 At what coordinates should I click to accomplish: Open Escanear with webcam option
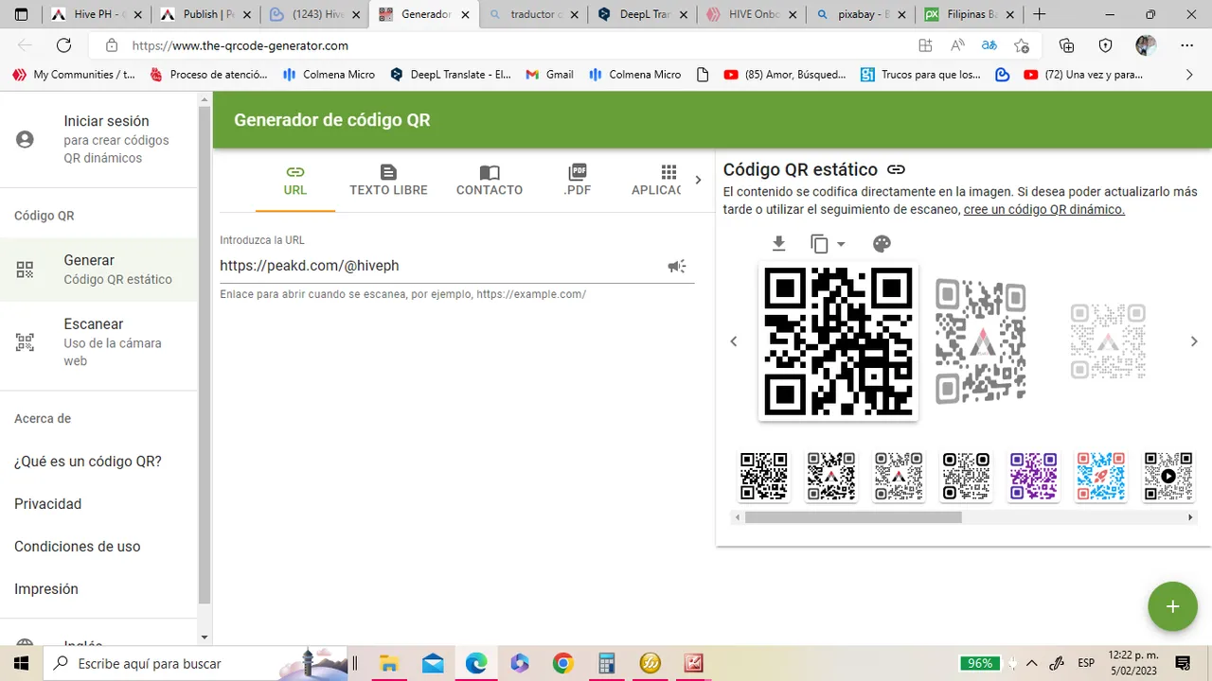click(x=98, y=341)
